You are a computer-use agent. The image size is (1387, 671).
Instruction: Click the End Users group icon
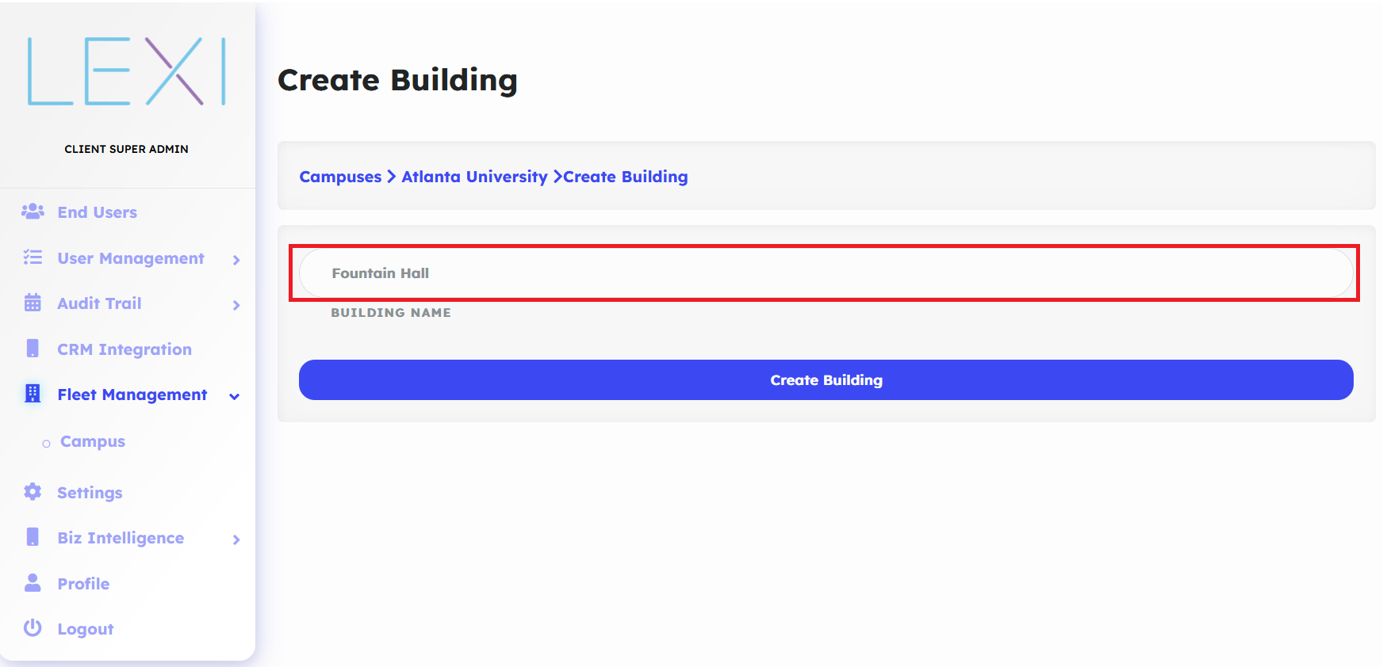pyautogui.click(x=33, y=212)
